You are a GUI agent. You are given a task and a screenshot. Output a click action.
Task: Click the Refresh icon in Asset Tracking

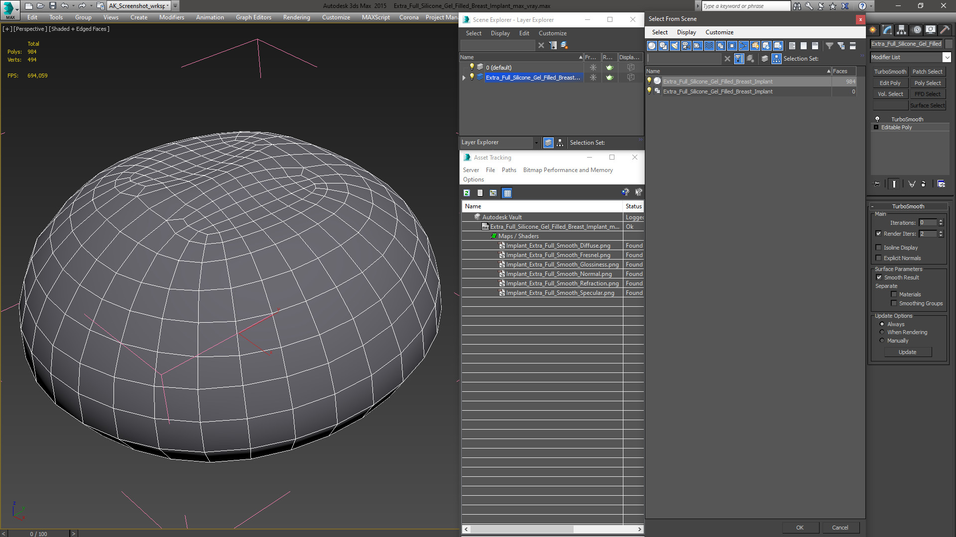click(x=467, y=193)
